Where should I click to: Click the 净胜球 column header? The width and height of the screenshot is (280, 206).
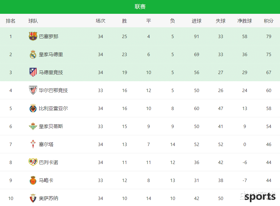coord(245,21)
